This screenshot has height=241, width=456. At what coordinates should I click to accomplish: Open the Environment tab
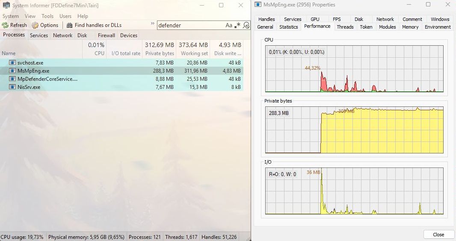[438, 27]
